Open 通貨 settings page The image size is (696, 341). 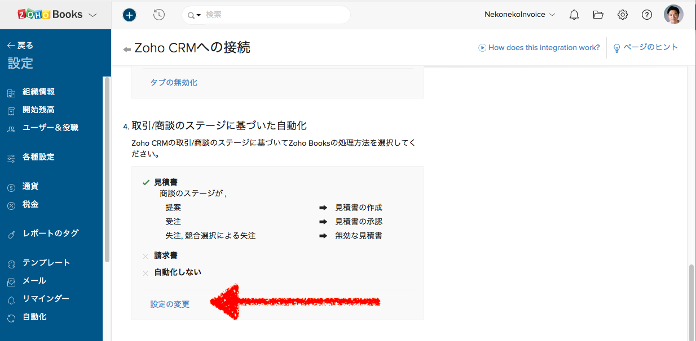click(30, 186)
